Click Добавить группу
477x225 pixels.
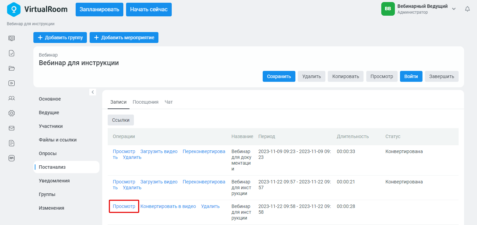tap(60, 37)
